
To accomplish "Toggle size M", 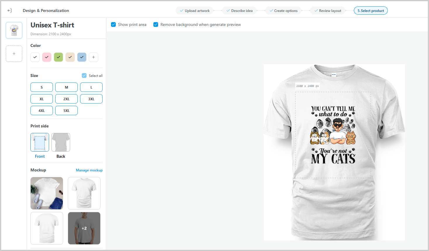I will 66,87.
